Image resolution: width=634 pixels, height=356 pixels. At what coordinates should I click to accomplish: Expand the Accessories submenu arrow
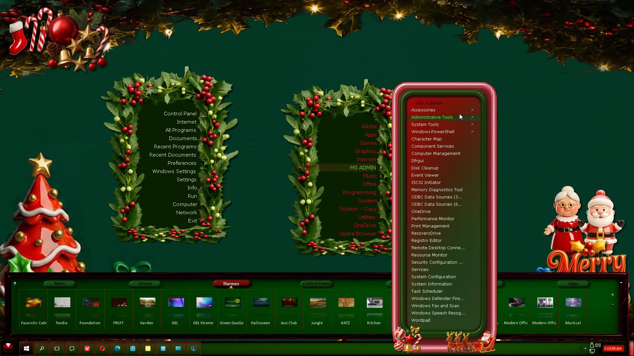(x=472, y=110)
